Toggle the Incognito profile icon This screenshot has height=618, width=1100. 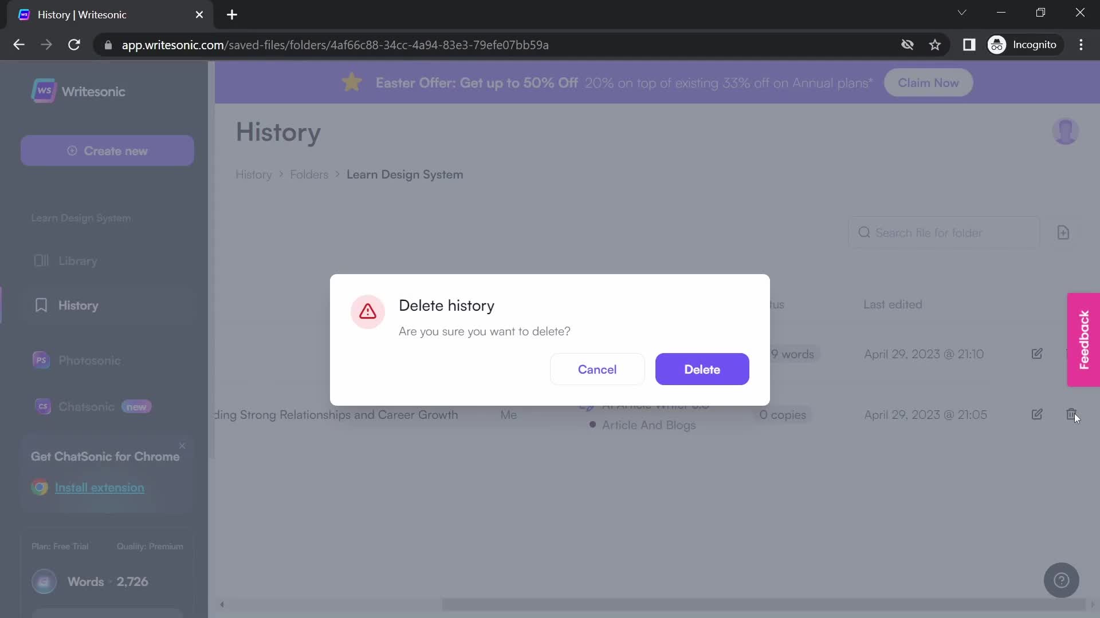(x=999, y=45)
